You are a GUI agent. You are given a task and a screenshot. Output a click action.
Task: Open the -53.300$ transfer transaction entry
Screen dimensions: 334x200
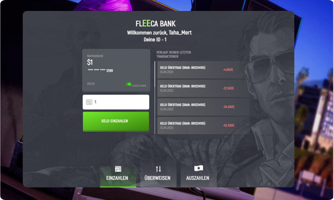[x=203, y=125]
